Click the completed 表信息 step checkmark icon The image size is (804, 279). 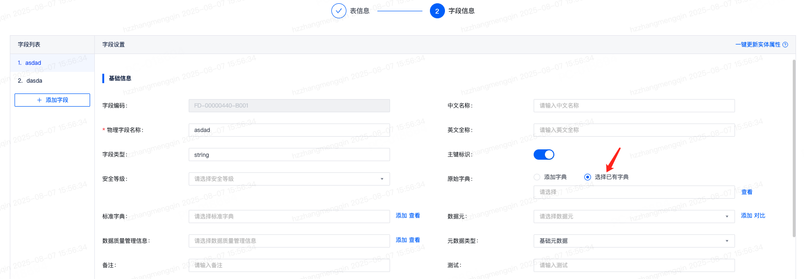[x=338, y=11]
